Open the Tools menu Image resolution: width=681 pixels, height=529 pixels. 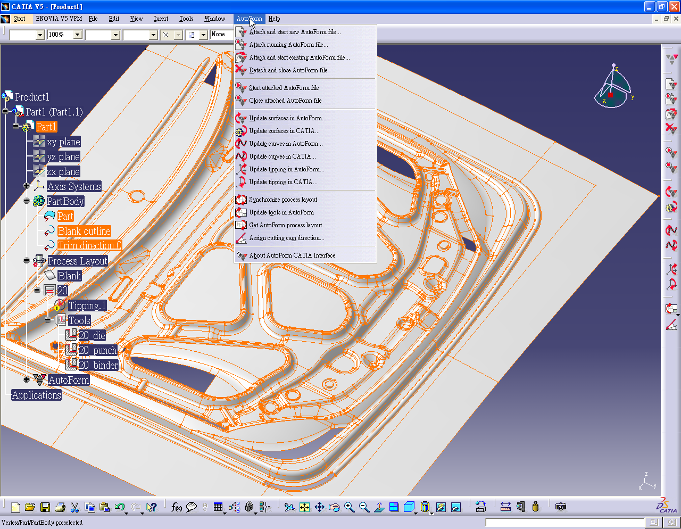pos(186,19)
